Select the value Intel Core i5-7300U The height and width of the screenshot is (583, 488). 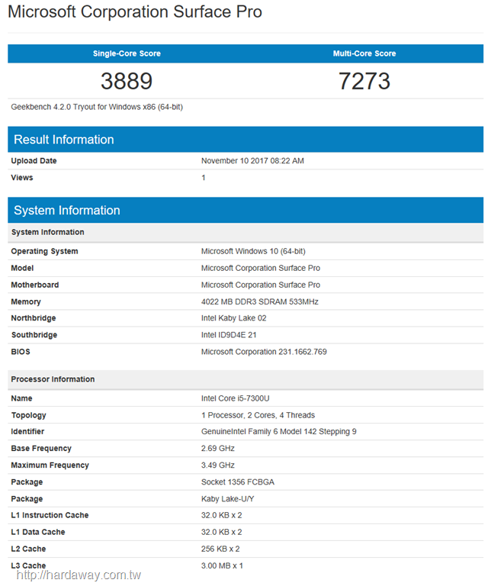tap(236, 398)
